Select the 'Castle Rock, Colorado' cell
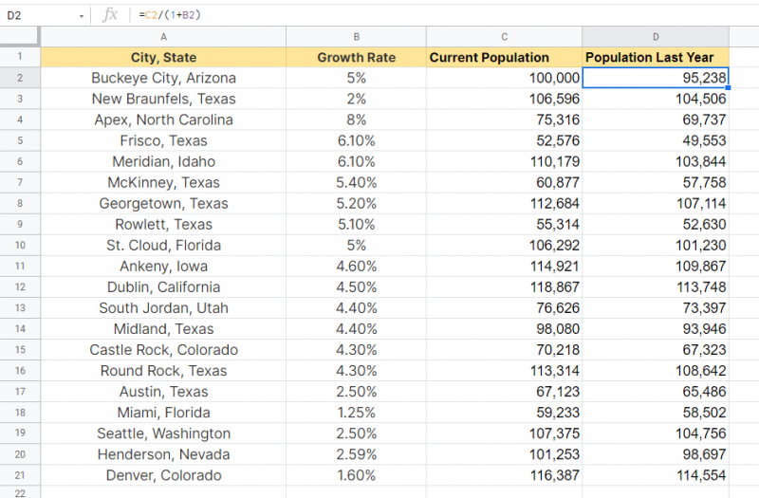Screen dimensions: 759x498 [163, 349]
